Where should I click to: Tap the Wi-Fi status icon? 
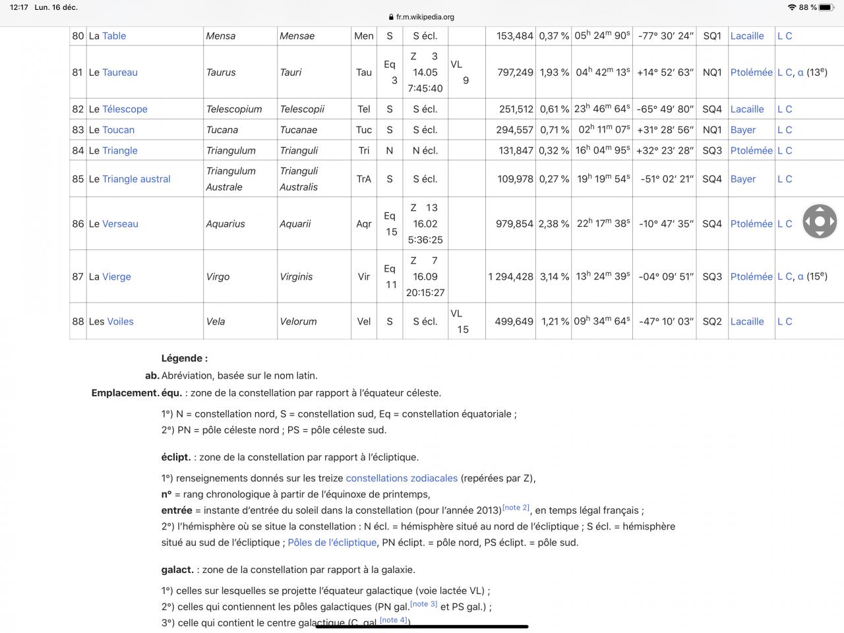pyautogui.click(x=791, y=7)
